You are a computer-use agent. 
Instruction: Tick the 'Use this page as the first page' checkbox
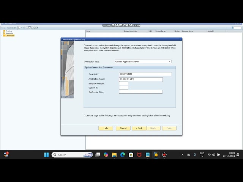85,115
